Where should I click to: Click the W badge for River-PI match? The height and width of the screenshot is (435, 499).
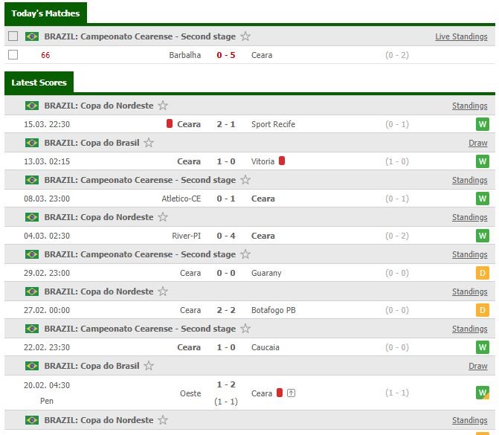point(483,236)
